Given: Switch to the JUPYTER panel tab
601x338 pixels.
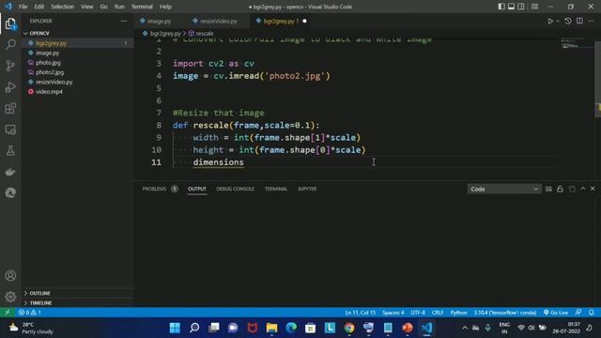Looking at the screenshot, I should [307, 189].
